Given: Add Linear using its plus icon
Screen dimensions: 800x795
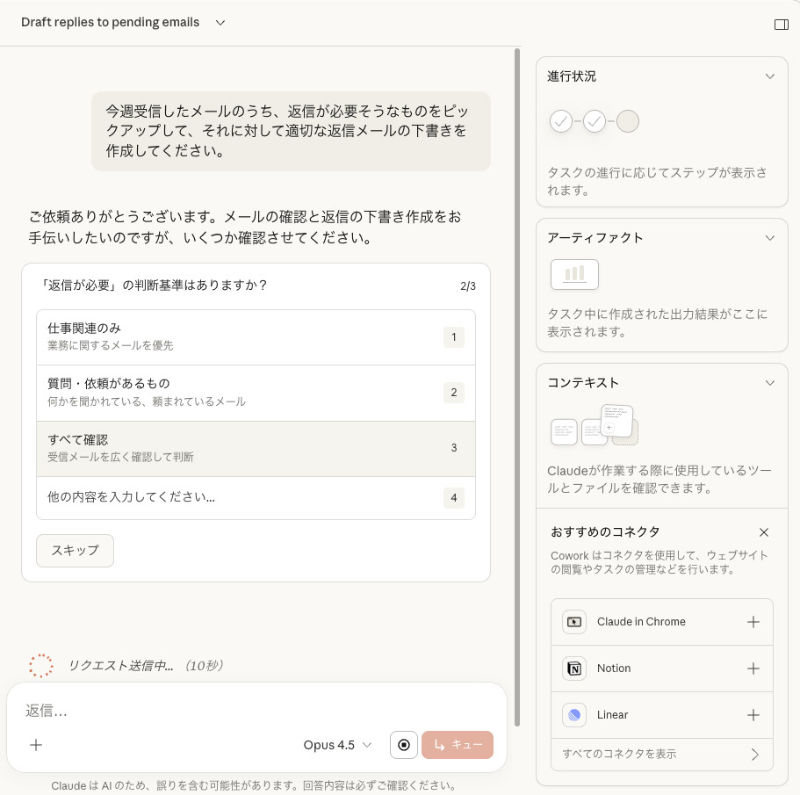Looking at the screenshot, I should (753, 715).
